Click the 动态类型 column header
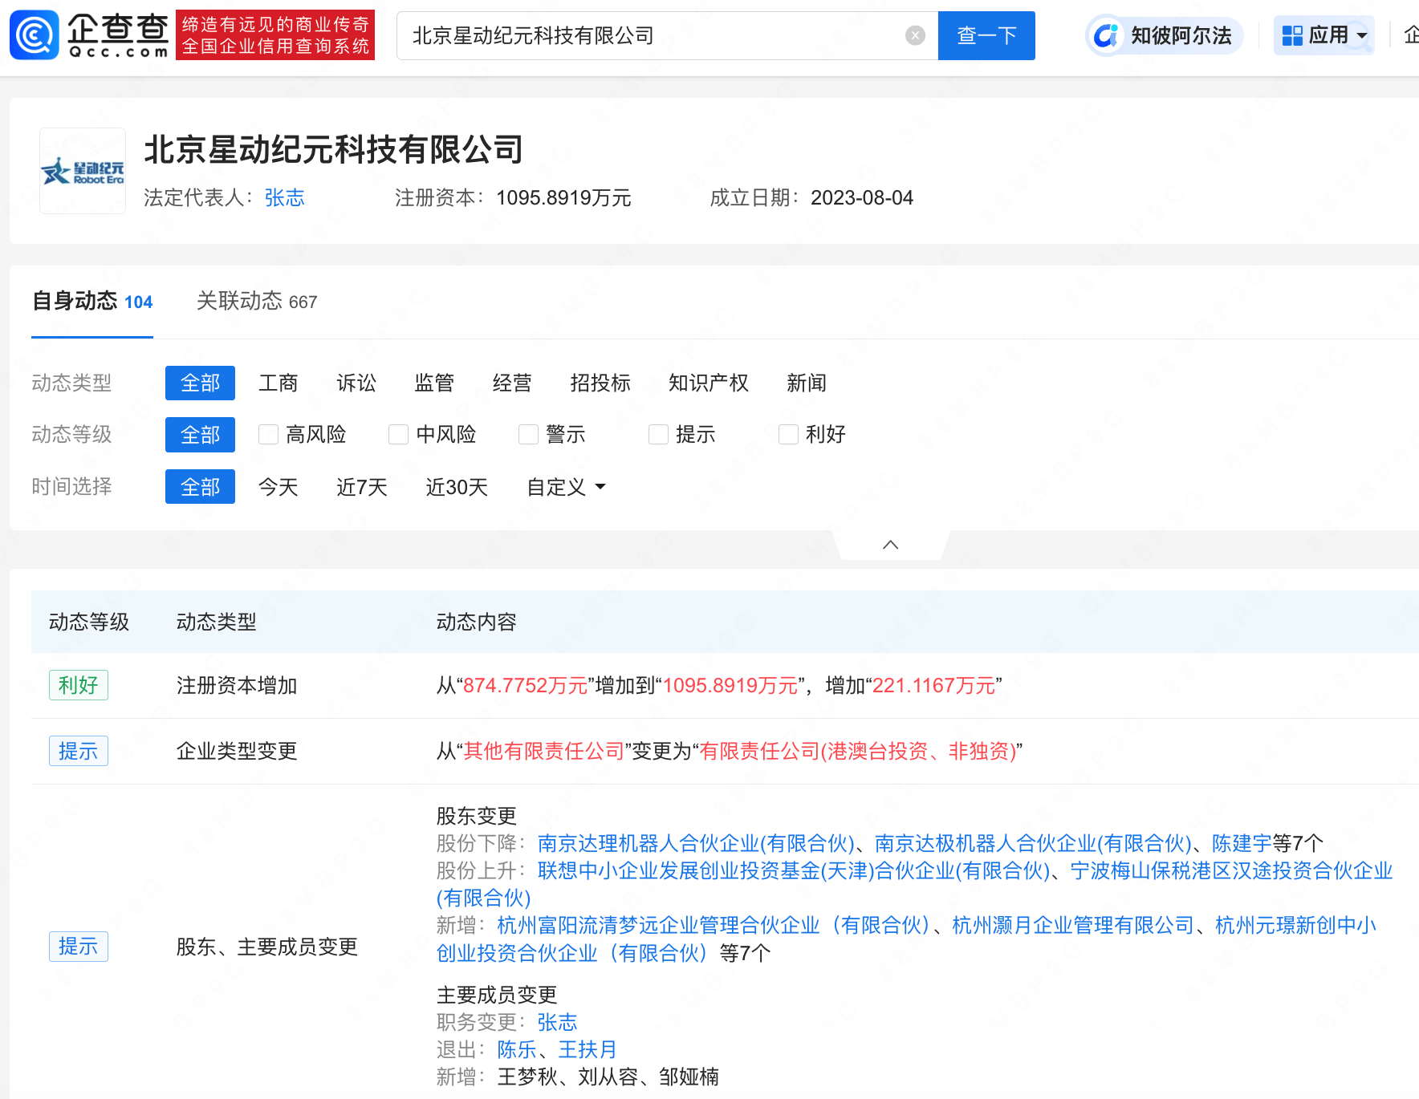The width and height of the screenshot is (1419, 1099). (217, 622)
